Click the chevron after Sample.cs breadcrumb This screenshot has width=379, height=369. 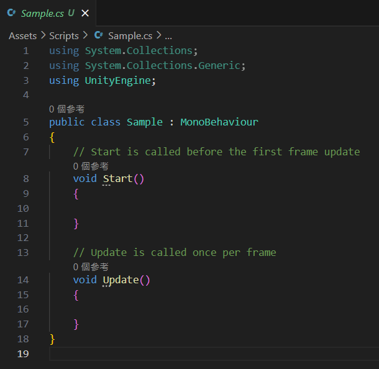pyautogui.click(x=158, y=35)
